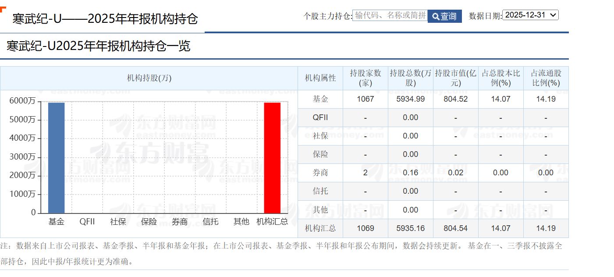Click the QFII x-axis label under chart
The height and width of the screenshot is (277, 614).
click(x=87, y=222)
